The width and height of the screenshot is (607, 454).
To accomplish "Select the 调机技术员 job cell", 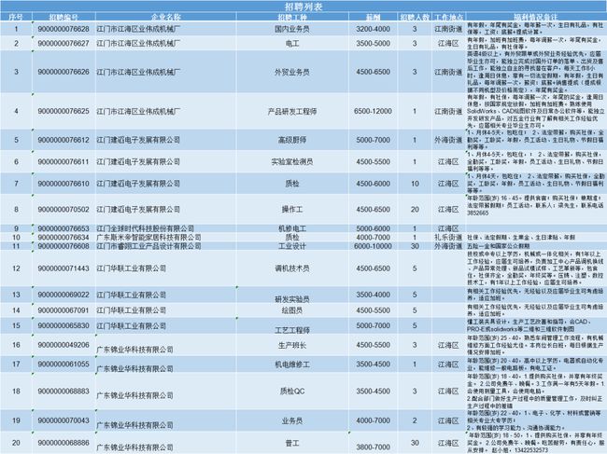I will [x=292, y=268].
